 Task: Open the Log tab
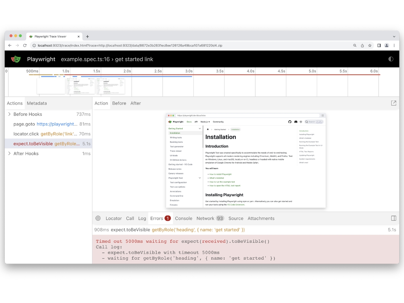coord(142,218)
